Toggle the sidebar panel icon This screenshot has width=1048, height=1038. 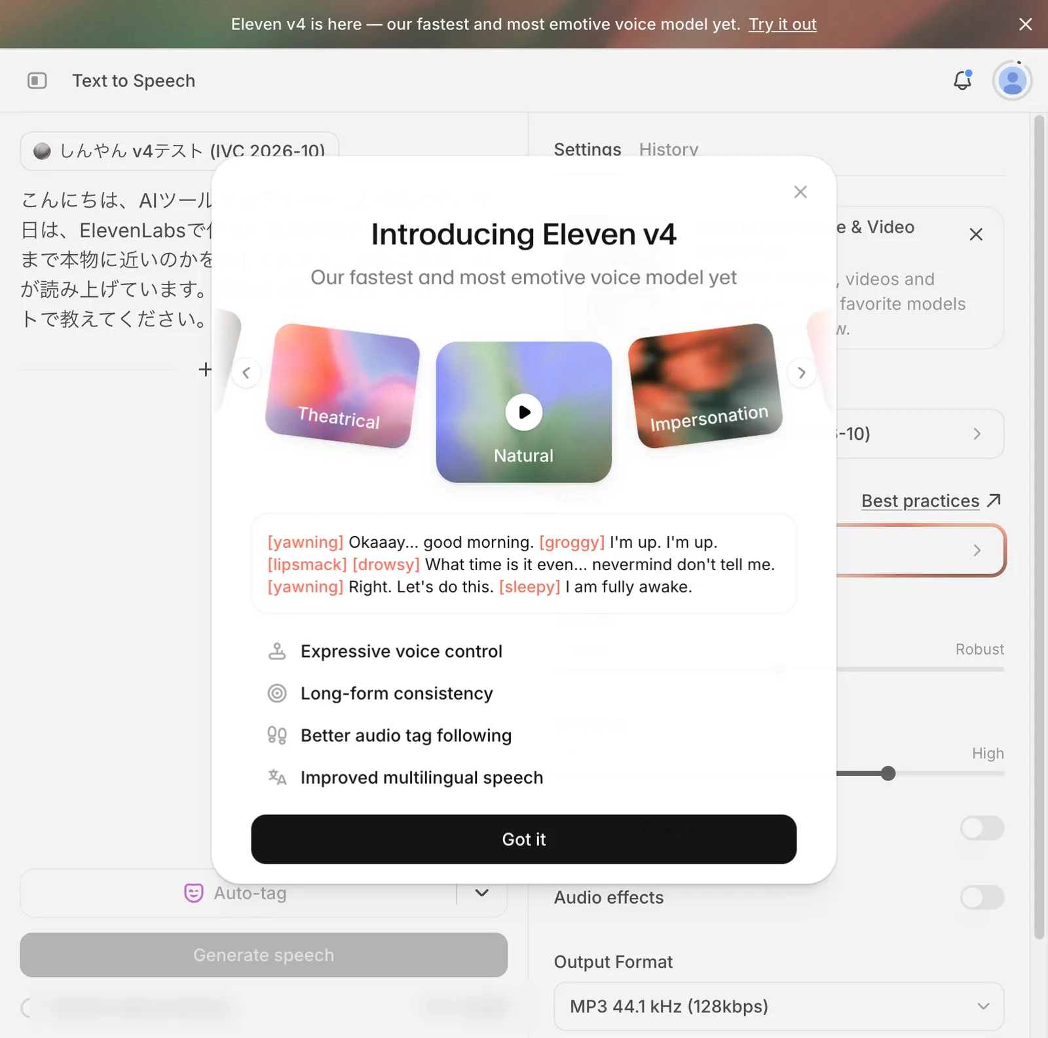(37, 81)
